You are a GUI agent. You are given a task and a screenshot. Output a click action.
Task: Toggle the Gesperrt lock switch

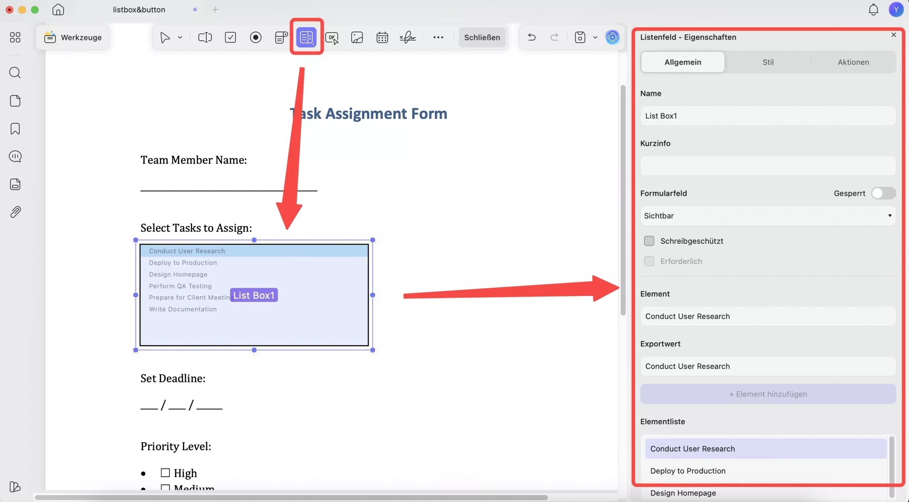click(x=883, y=193)
